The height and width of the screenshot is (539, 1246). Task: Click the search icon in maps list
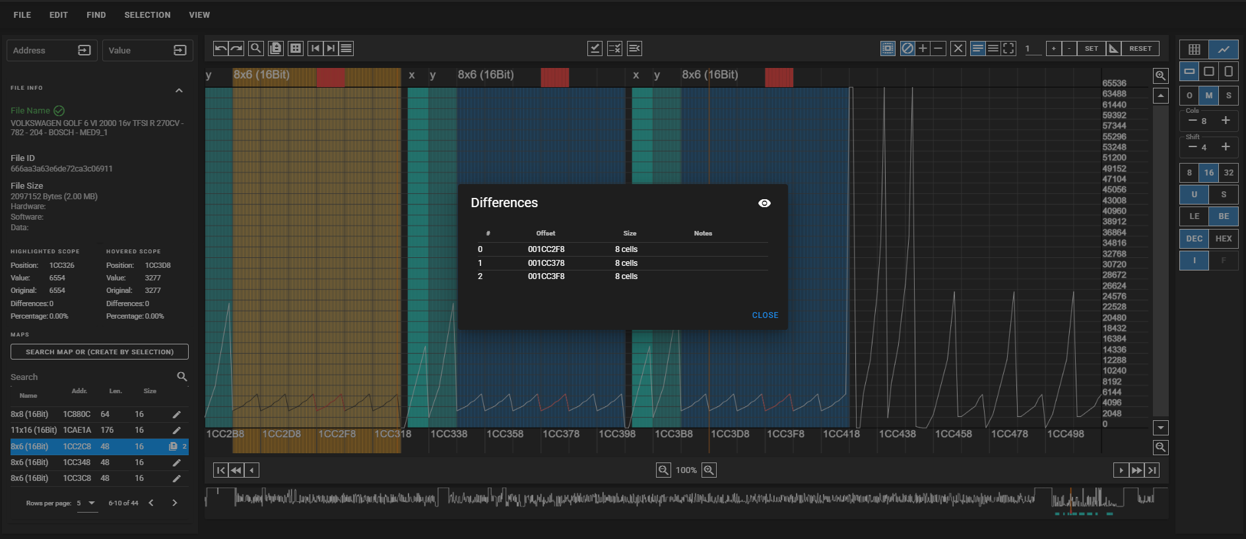pyautogui.click(x=182, y=377)
